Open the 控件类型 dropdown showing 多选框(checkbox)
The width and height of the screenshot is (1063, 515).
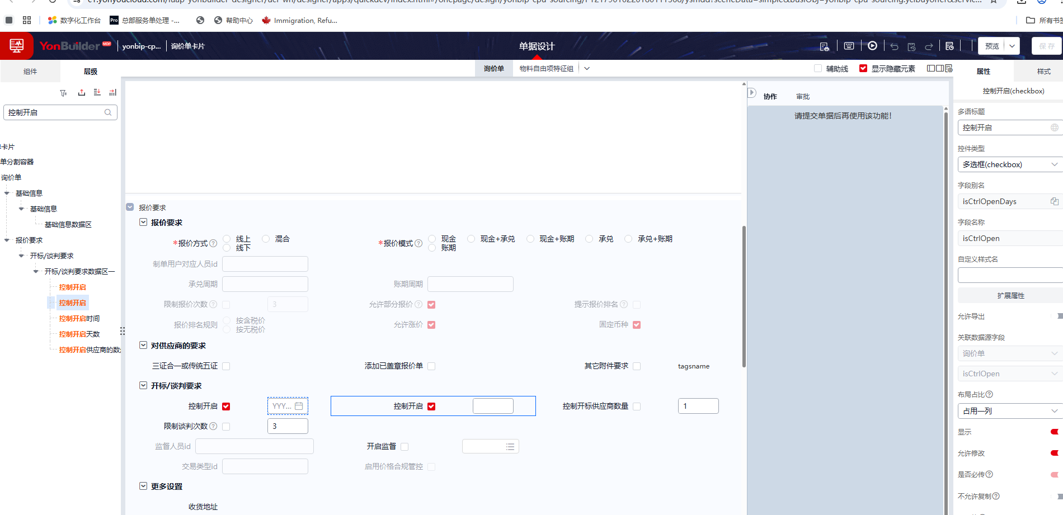1010,164
